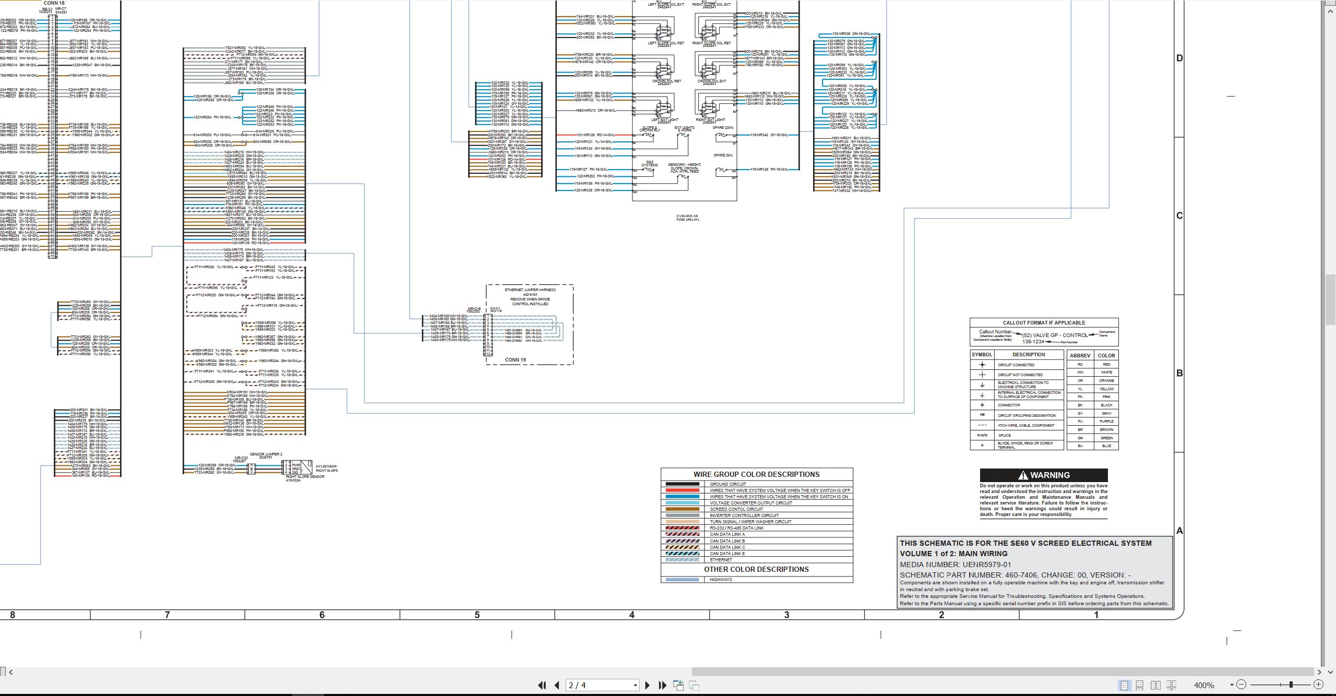Go back to the previous view
Screen dimensions: 1336x696
(x=678, y=685)
